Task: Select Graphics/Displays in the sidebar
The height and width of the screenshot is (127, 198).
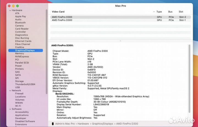Action: pos(26,50)
